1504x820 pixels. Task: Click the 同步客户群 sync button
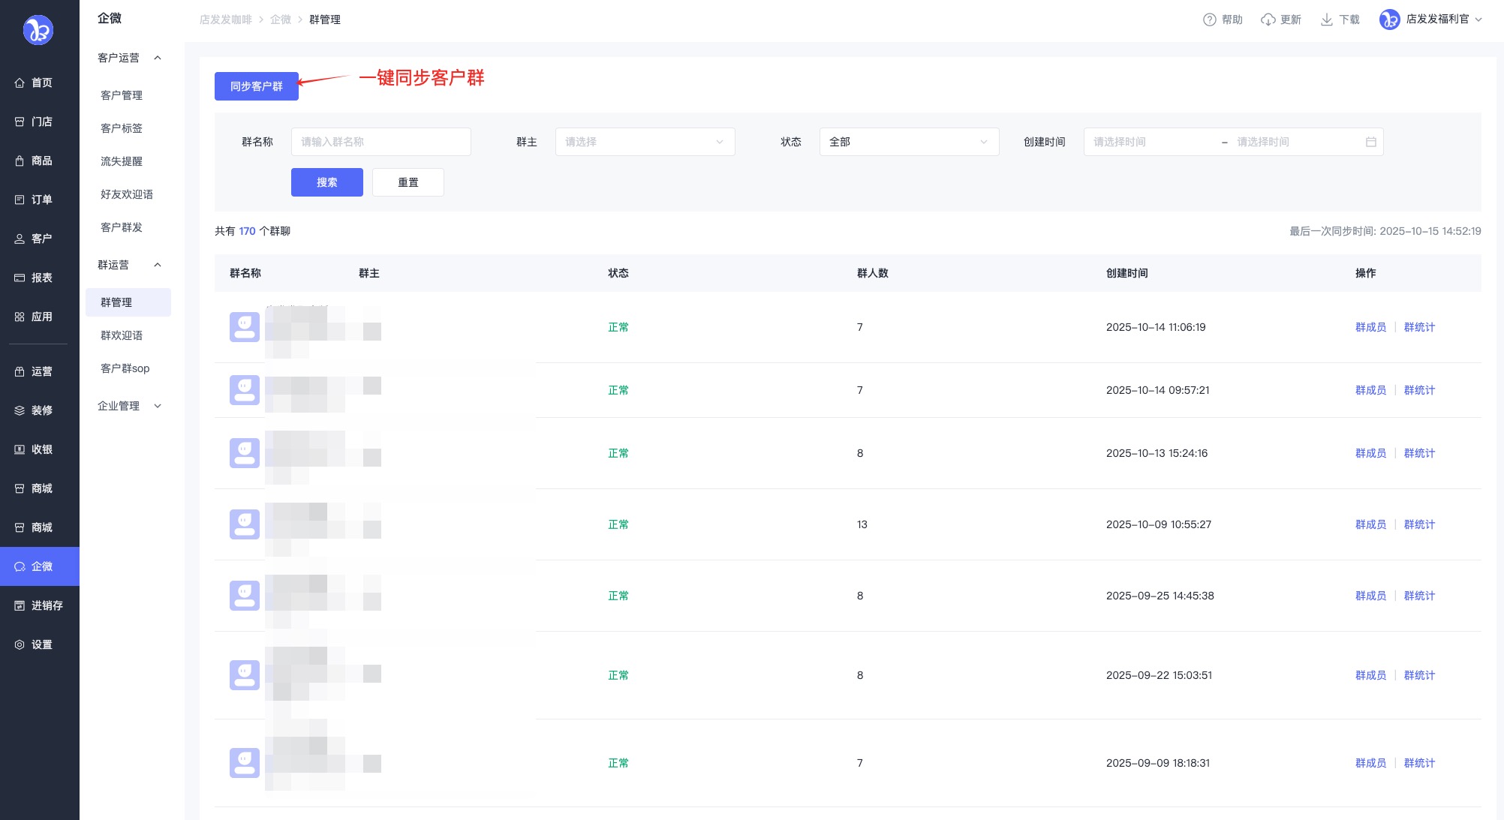pyautogui.click(x=256, y=86)
